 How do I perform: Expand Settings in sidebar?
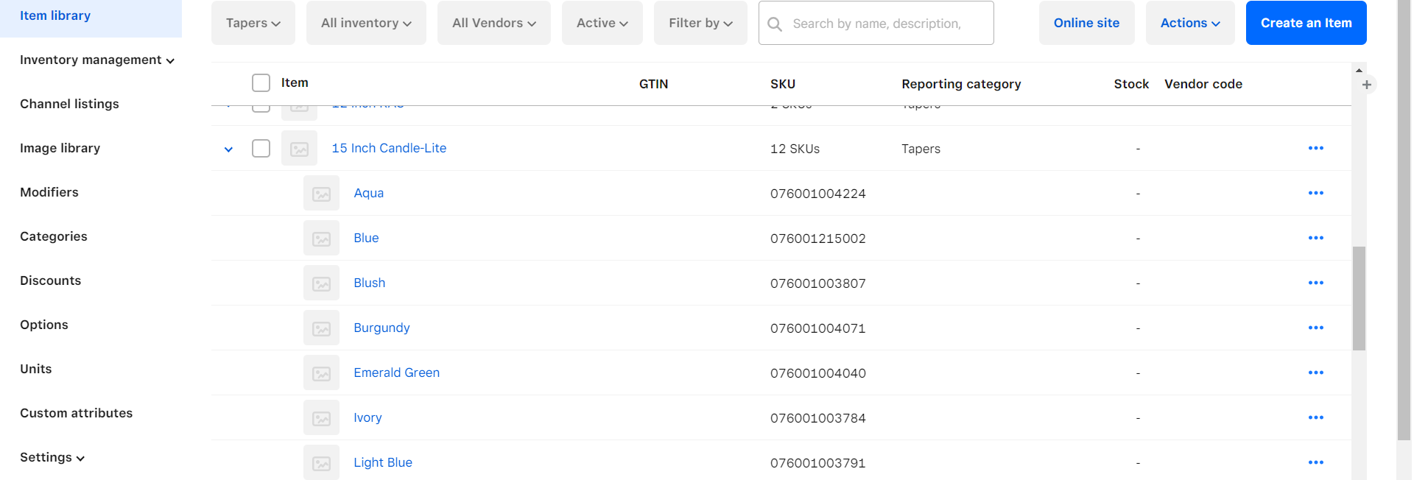(52, 457)
